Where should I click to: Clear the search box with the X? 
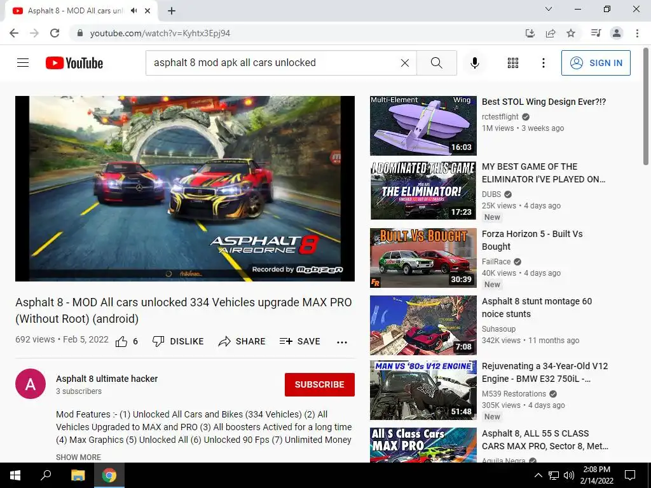click(x=405, y=63)
